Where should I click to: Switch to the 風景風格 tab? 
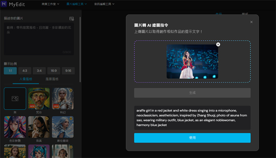pos(52,79)
